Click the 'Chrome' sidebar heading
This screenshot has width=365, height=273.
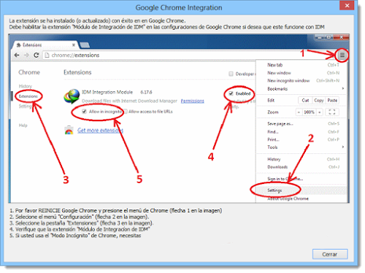tap(29, 72)
